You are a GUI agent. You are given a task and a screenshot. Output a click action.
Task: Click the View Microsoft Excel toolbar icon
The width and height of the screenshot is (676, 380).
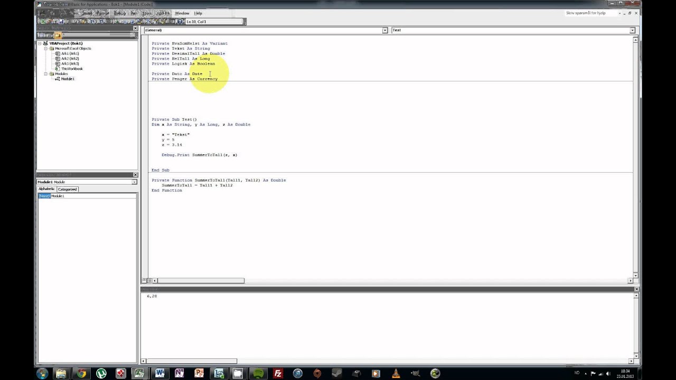[43, 22]
